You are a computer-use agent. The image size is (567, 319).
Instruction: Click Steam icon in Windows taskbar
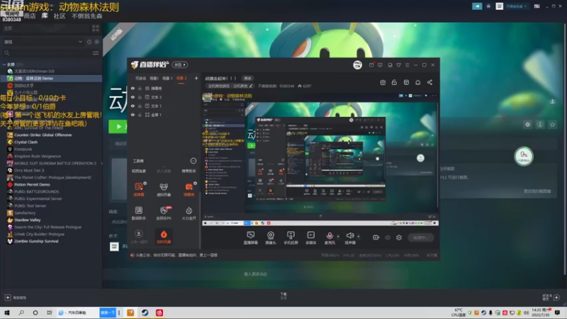pyautogui.click(x=145, y=313)
